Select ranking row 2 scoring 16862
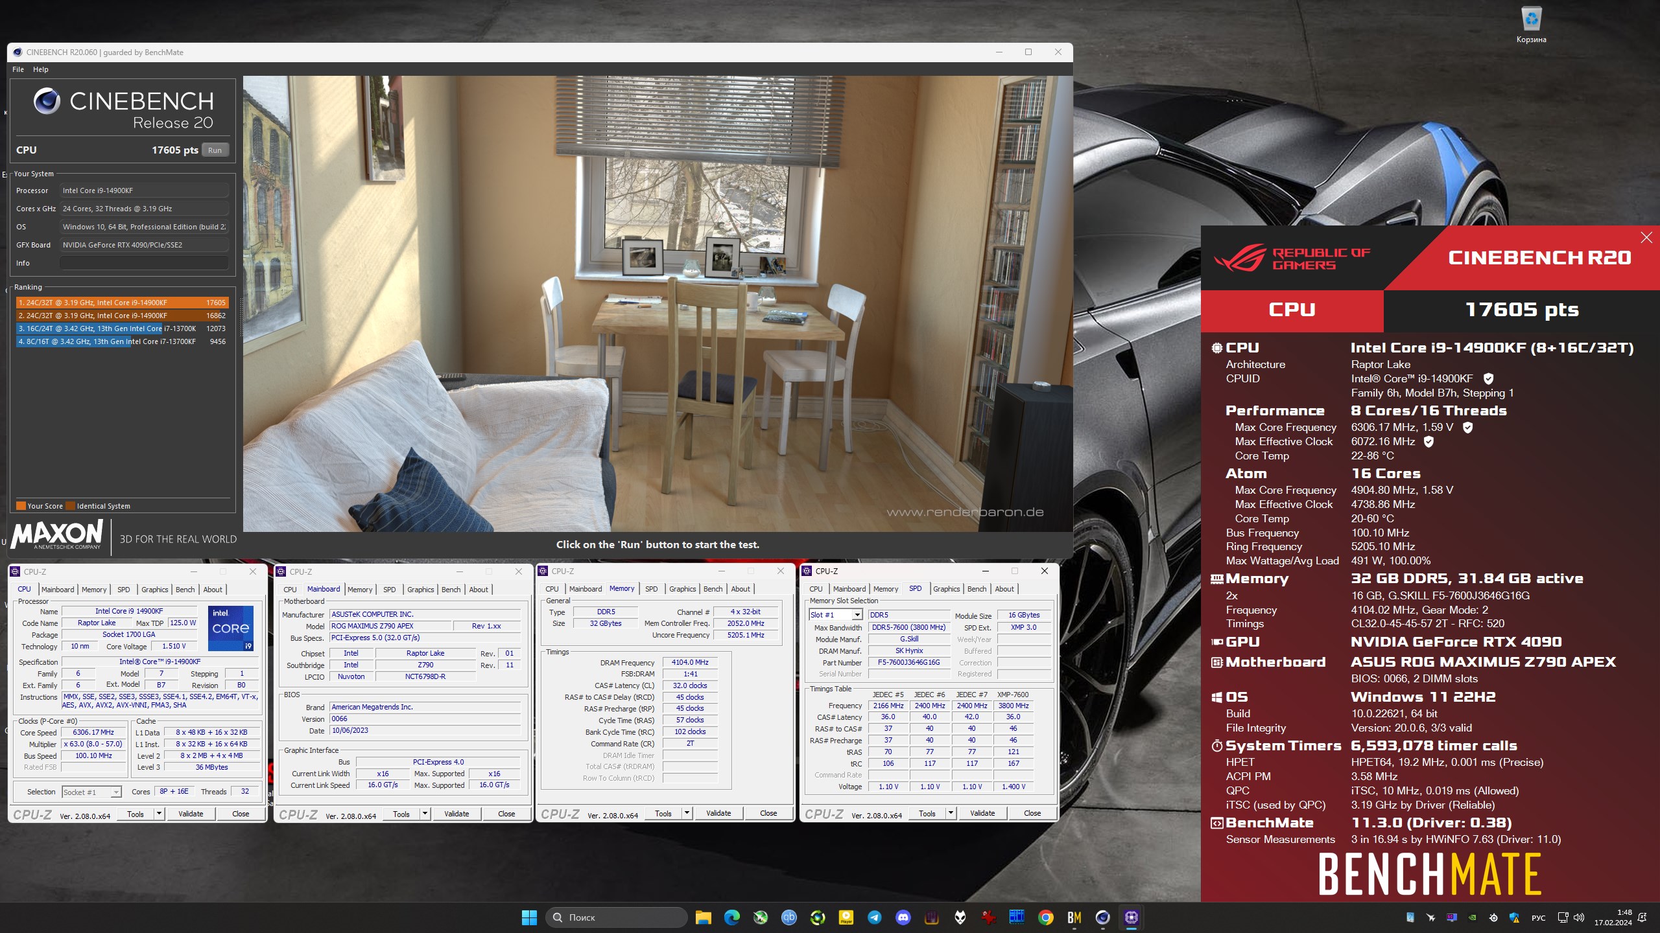 [x=122, y=316]
